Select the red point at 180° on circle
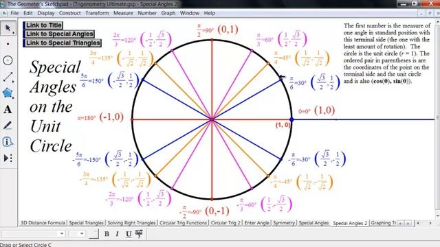440x247 pixels. tap(132, 119)
